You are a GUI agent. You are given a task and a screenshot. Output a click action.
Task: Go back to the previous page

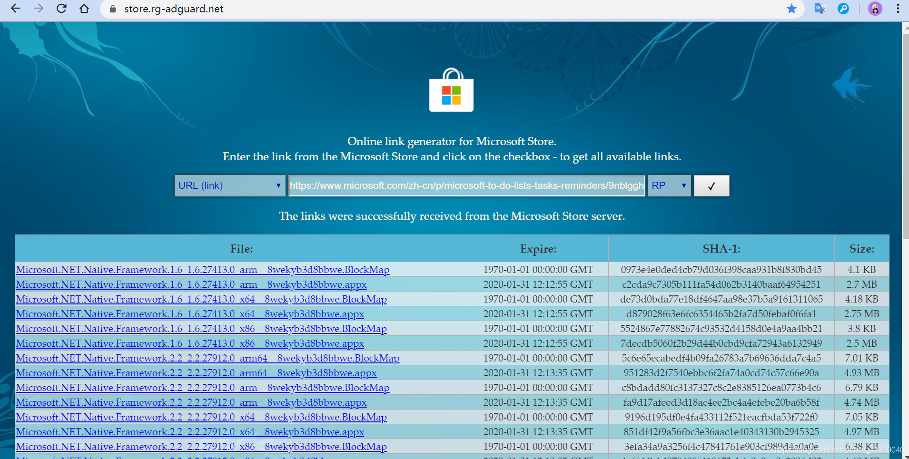point(16,9)
